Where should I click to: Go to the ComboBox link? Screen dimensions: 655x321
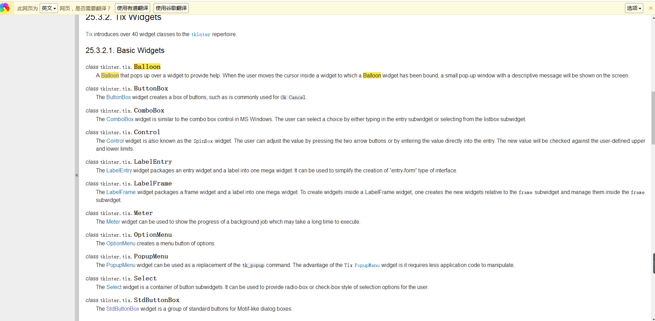120,119
